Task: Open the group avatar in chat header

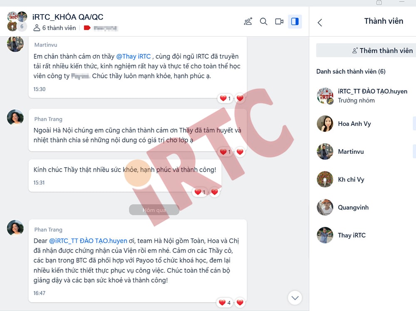Action: (x=17, y=21)
